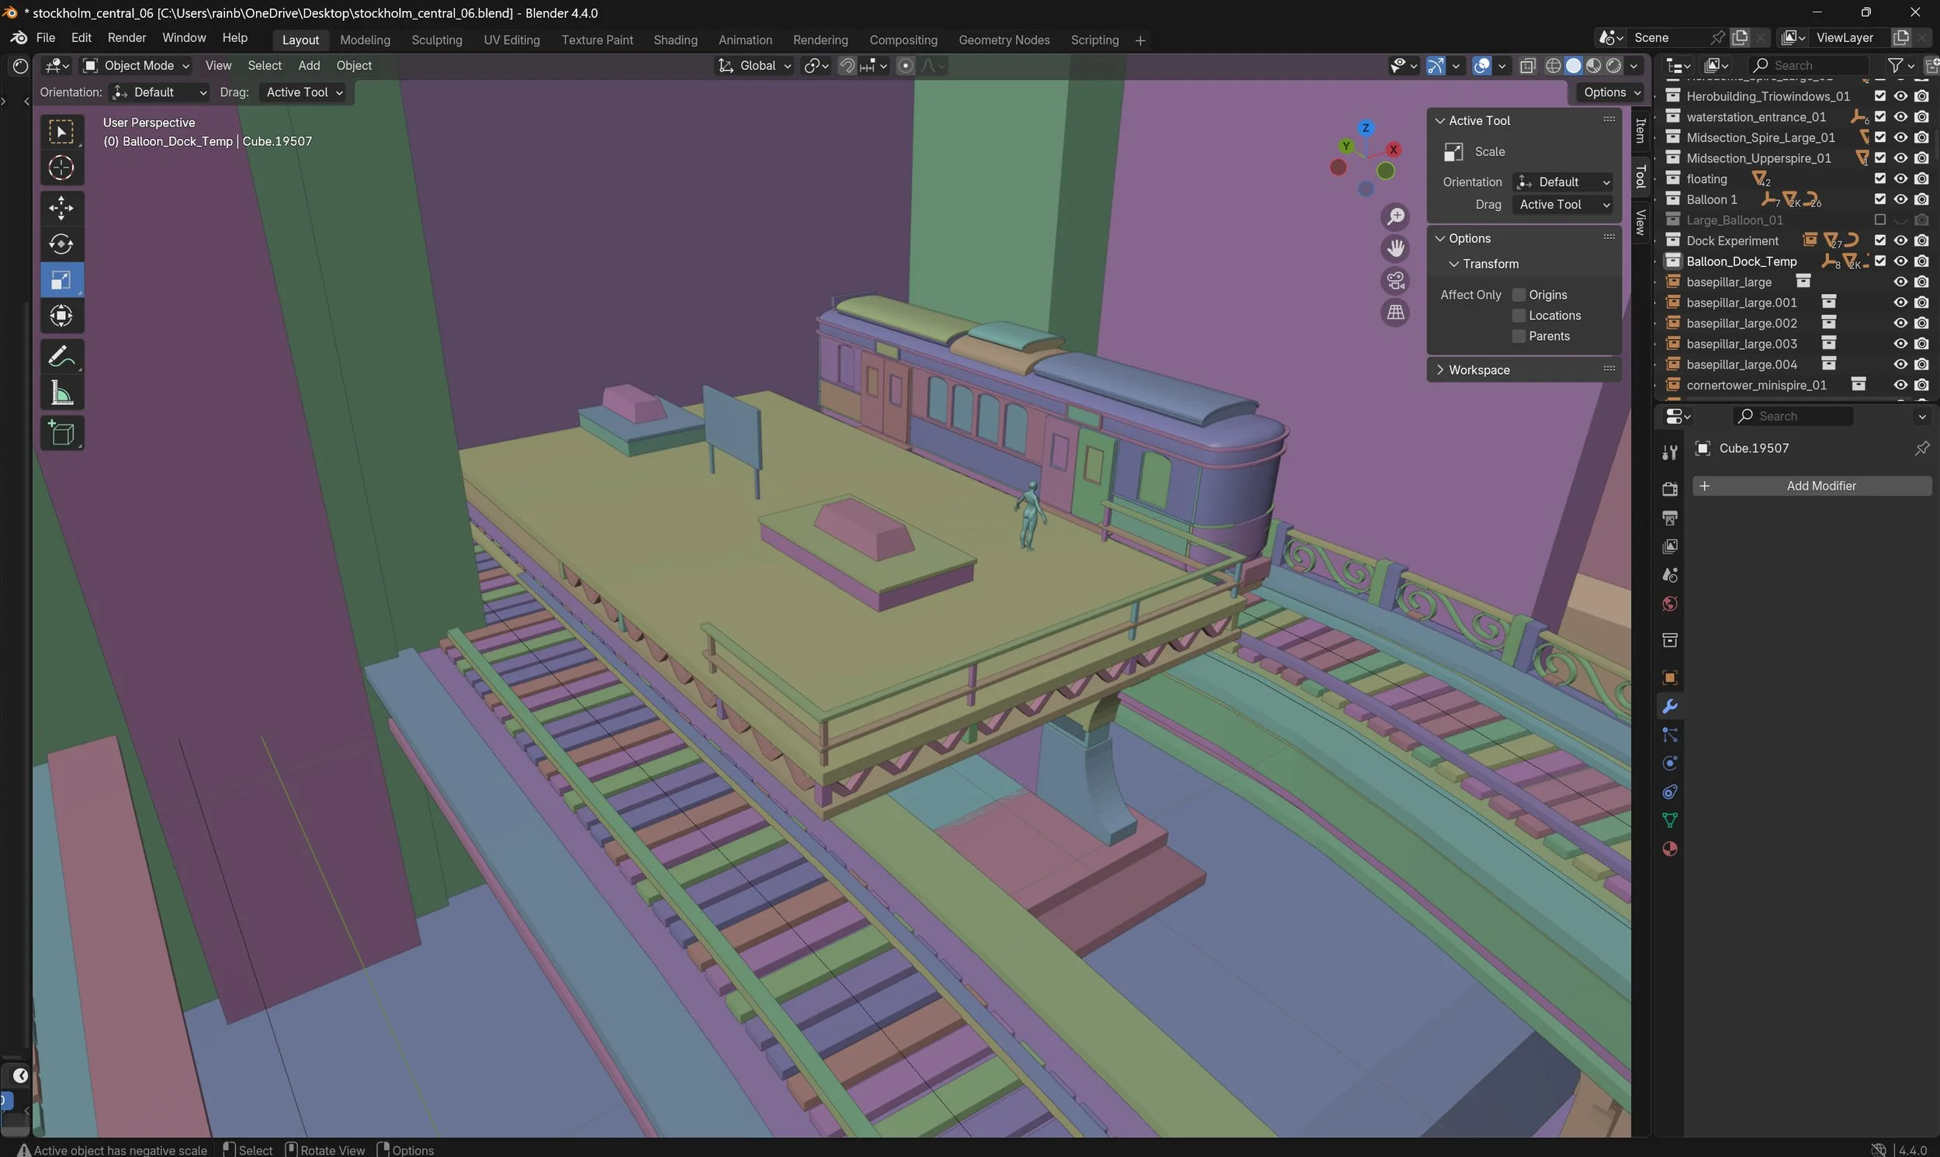This screenshot has width=1940, height=1157.
Task: Open the Modifier Properties tab (wrench icon)
Action: pyautogui.click(x=1669, y=705)
